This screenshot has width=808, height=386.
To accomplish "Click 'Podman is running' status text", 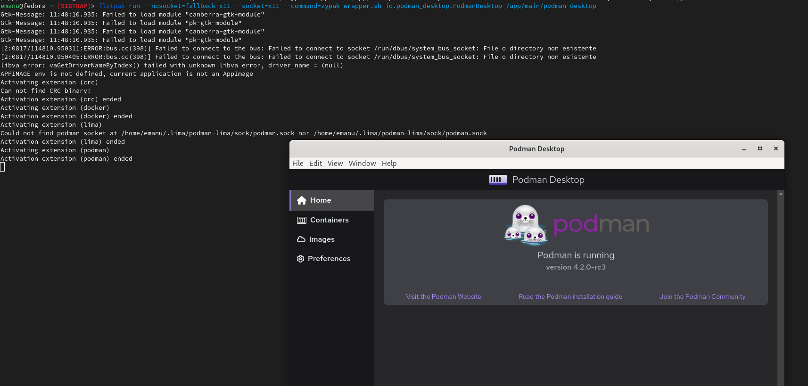I will [x=576, y=255].
